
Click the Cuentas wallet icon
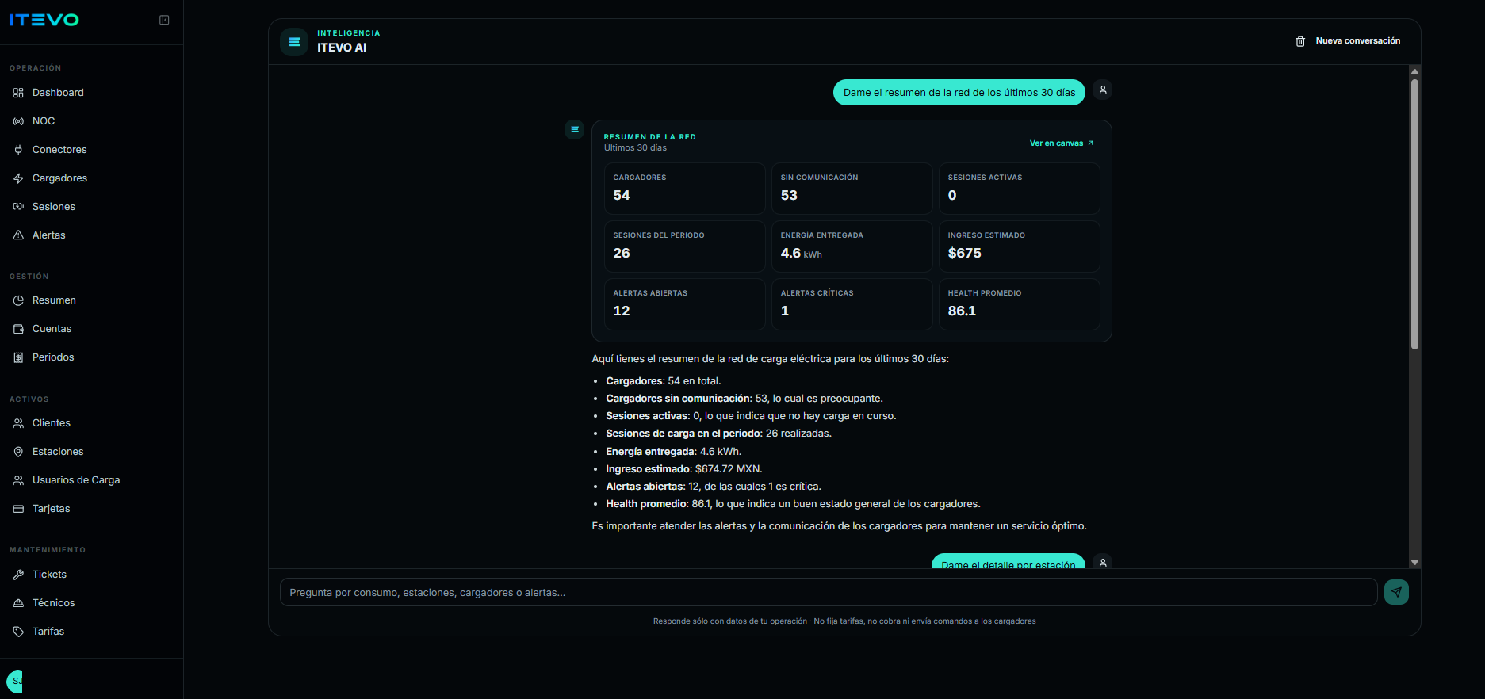click(18, 329)
